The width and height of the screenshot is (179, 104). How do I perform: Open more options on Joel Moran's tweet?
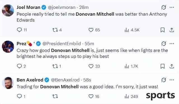(172, 8)
